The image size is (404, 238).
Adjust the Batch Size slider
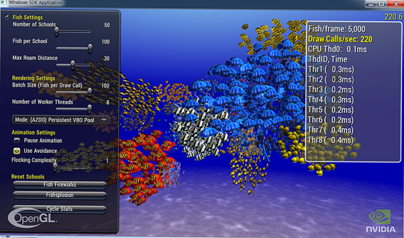[73, 91]
